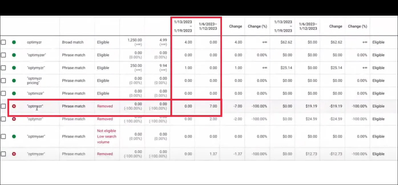Click the "optymyzr" keyword text

click(36, 68)
